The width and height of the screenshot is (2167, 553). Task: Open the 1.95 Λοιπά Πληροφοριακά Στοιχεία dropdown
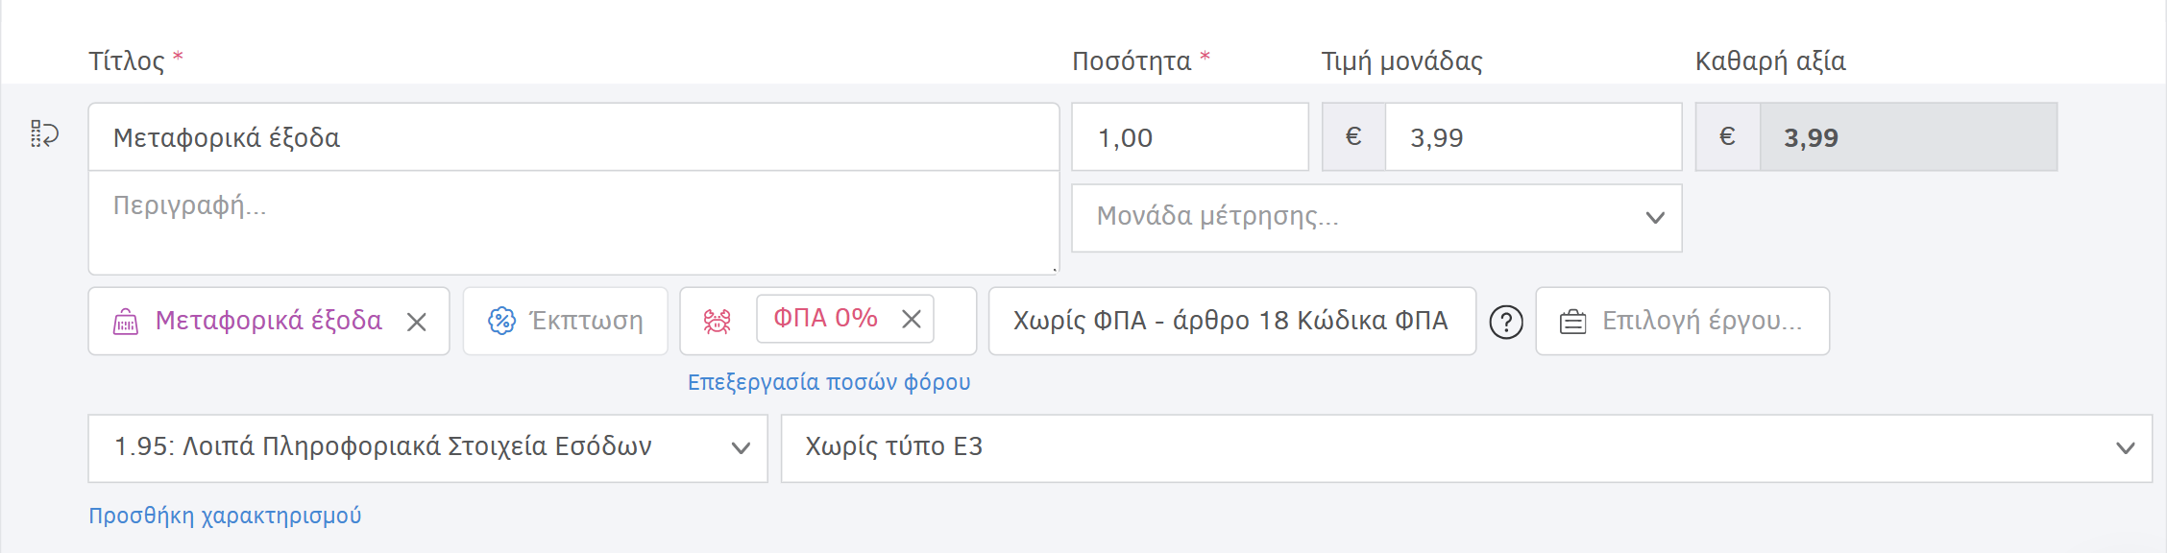coord(426,447)
